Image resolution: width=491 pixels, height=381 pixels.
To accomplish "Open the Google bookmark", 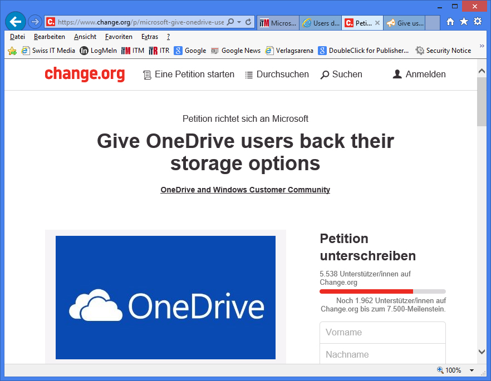I will click(x=190, y=51).
